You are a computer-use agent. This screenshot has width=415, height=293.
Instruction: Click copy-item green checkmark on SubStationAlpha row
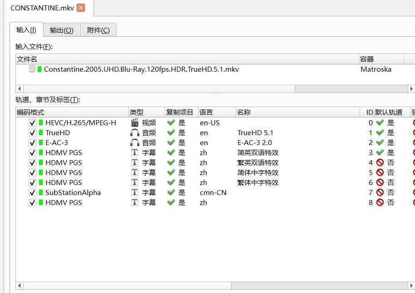171,192
